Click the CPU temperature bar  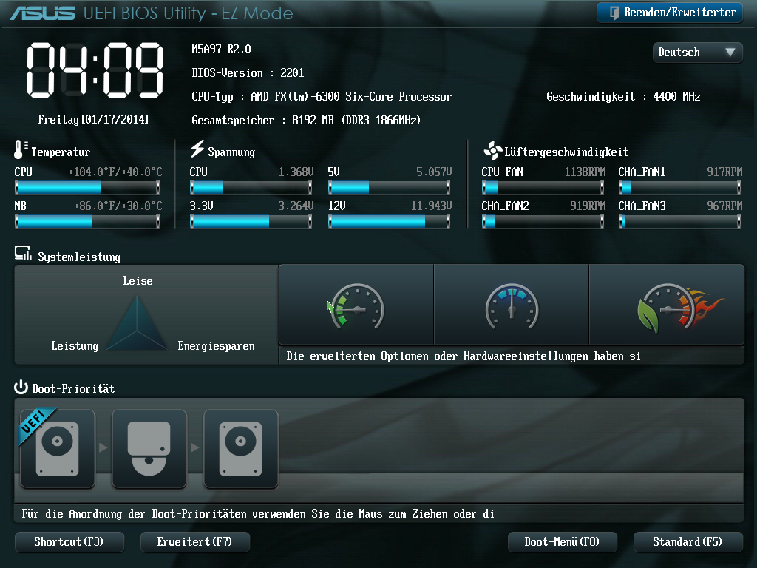[x=87, y=187]
